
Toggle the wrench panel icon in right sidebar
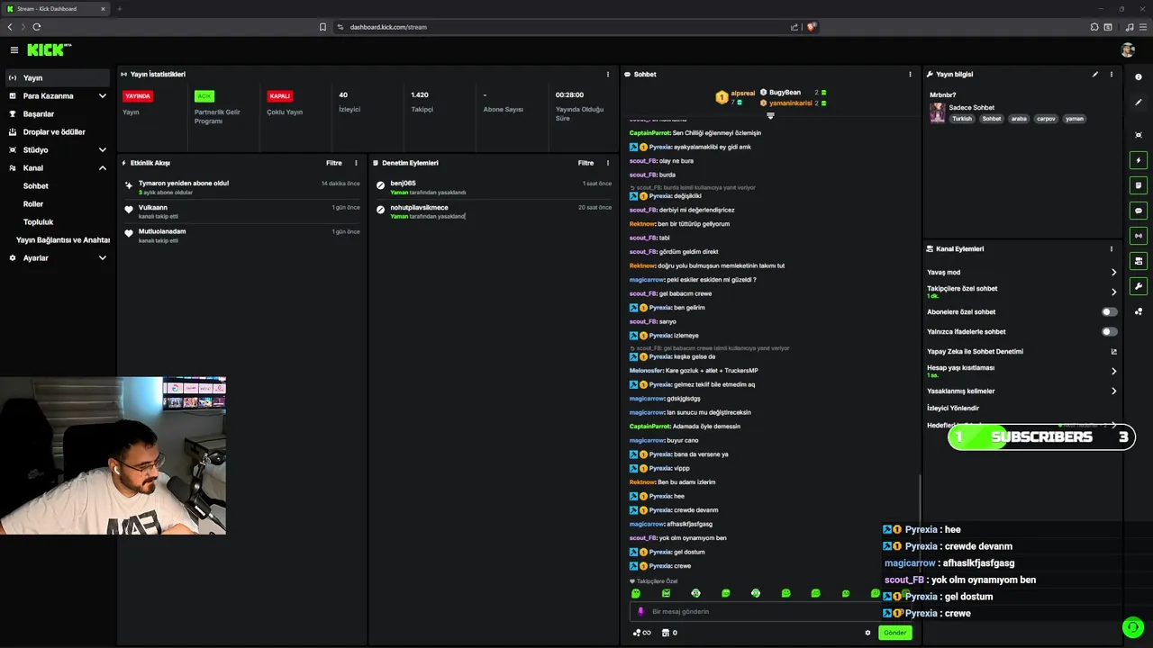1139,286
